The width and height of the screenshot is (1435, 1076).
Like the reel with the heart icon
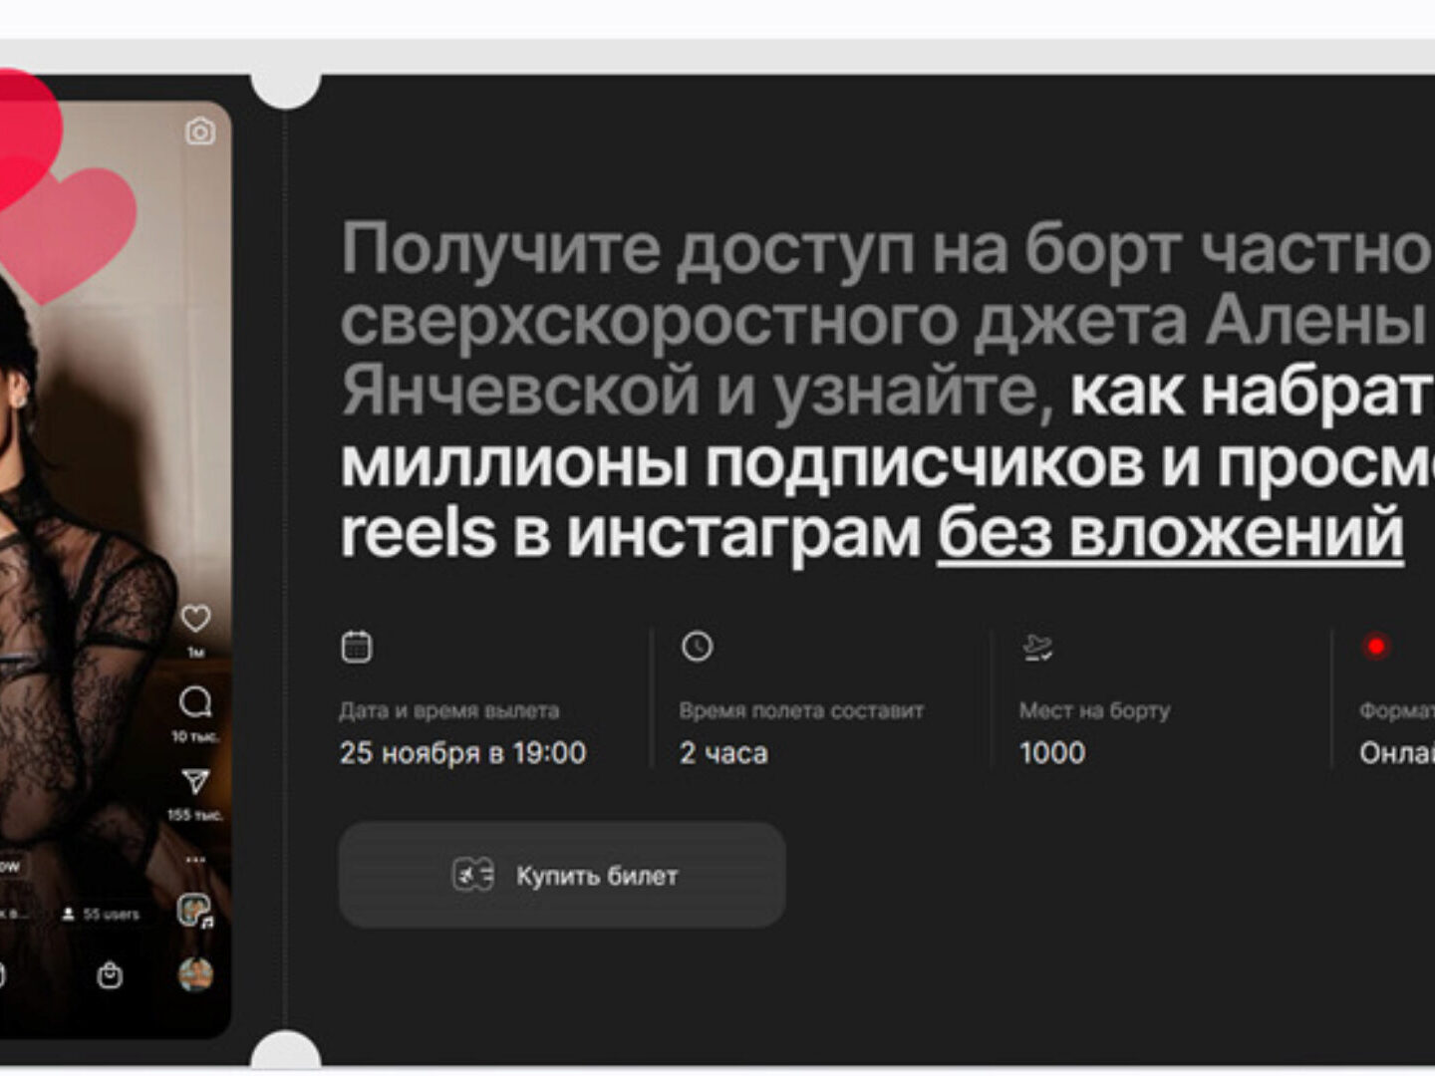pos(195,619)
